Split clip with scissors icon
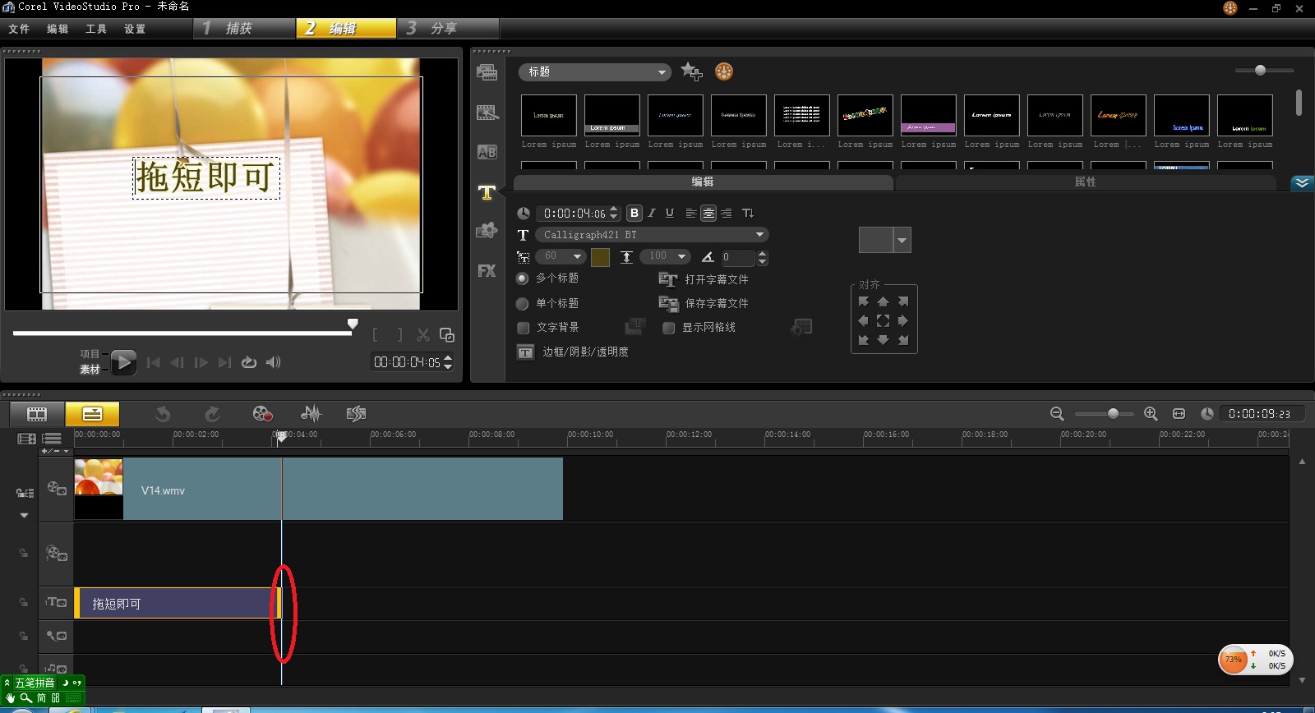 [423, 335]
